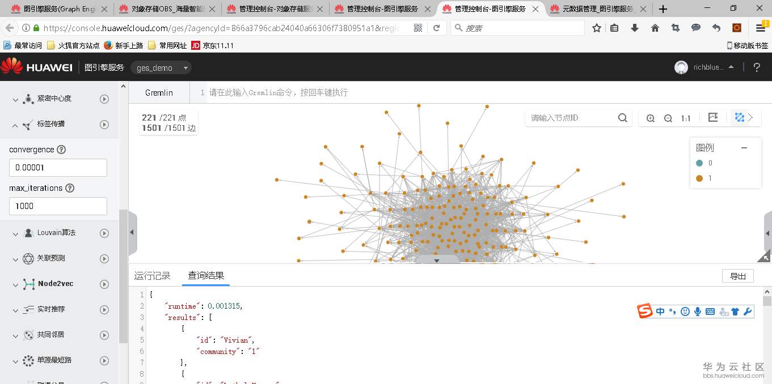Run the Node2vec play button

pyautogui.click(x=104, y=284)
